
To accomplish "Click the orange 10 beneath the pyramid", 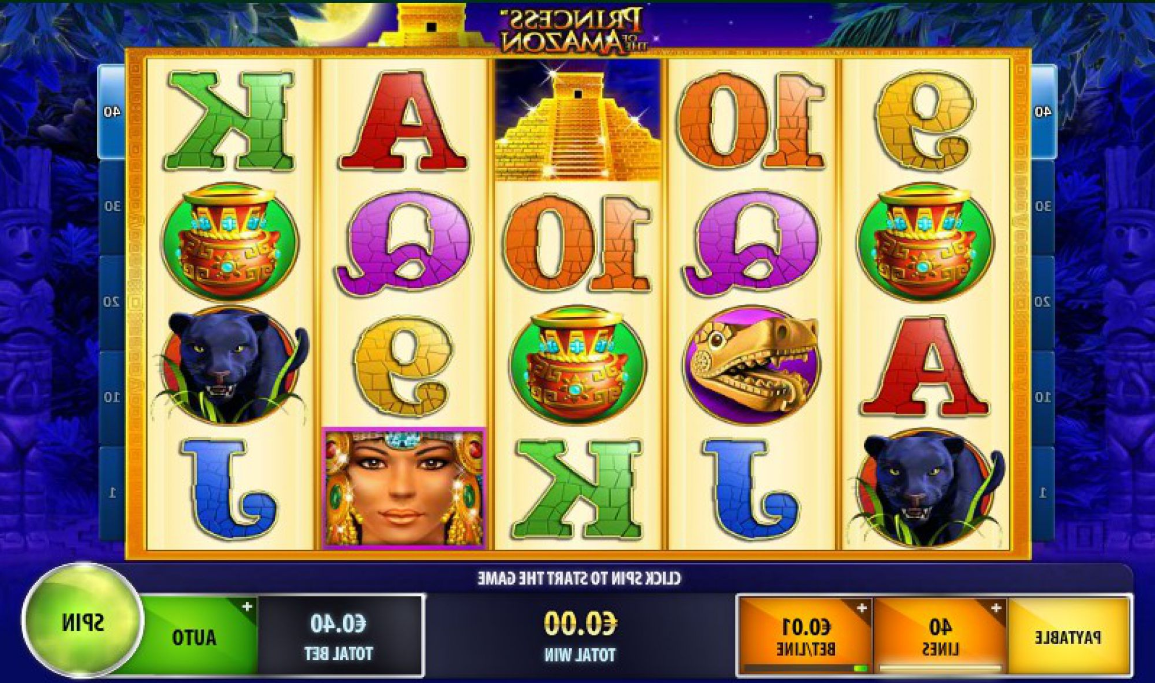I will 577,243.
